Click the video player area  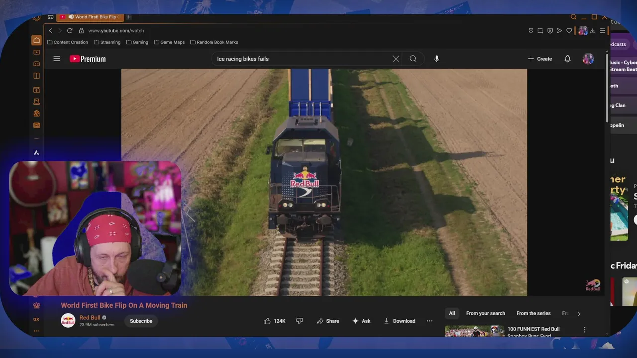[324, 182]
